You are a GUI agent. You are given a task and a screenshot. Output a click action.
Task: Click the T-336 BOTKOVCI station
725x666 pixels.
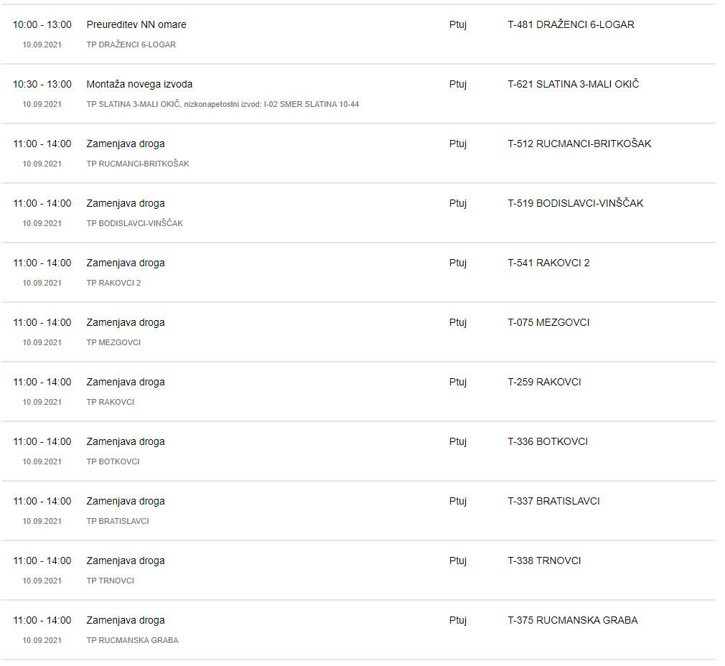pos(548,441)
